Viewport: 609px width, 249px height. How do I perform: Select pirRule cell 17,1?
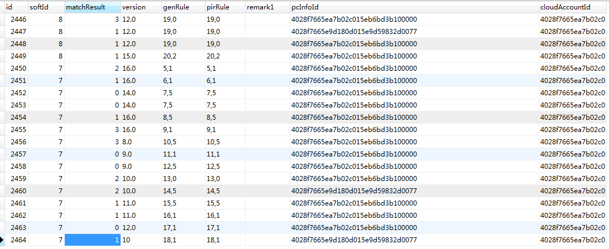[226, 228]
